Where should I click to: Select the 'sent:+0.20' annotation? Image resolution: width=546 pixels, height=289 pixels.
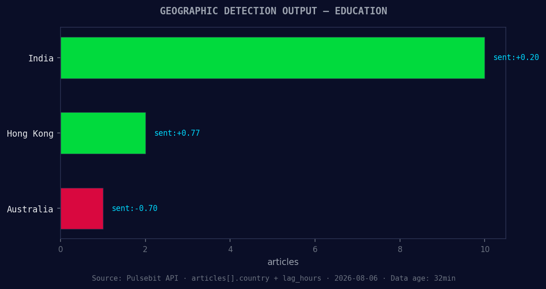(x=516, y=57)
